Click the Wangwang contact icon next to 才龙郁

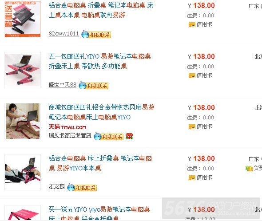coord(71,187)
